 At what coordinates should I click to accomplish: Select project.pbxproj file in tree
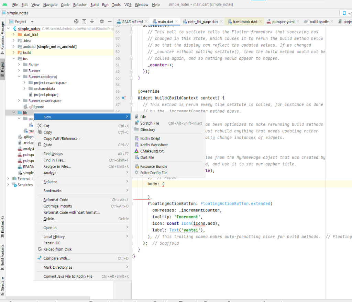pyautogui.click(x=46, y=95)
